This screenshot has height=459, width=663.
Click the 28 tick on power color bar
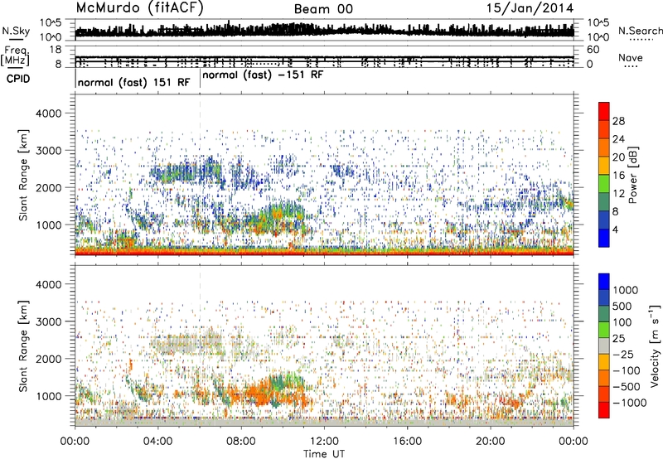(618, 121)
